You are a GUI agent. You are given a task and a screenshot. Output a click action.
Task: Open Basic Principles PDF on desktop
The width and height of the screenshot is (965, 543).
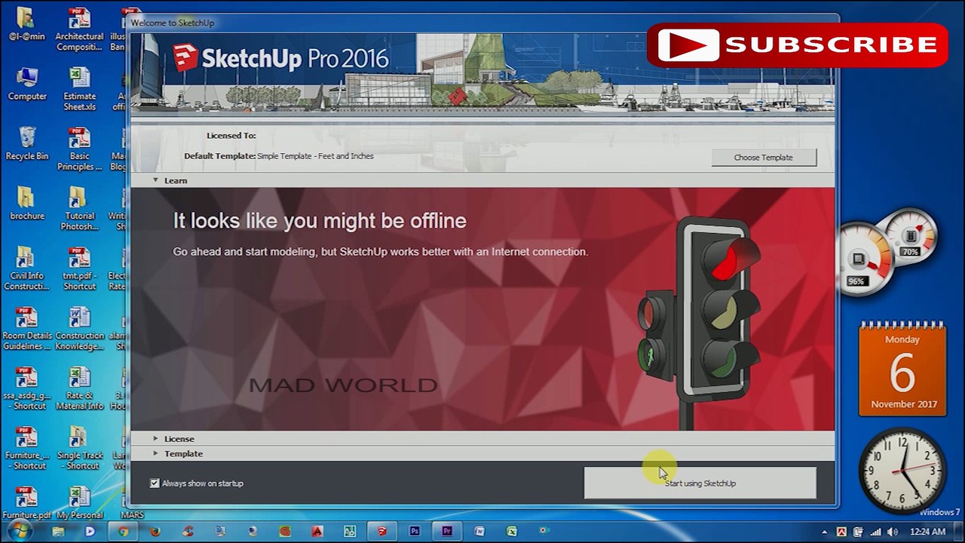click(x=79, y=149)
